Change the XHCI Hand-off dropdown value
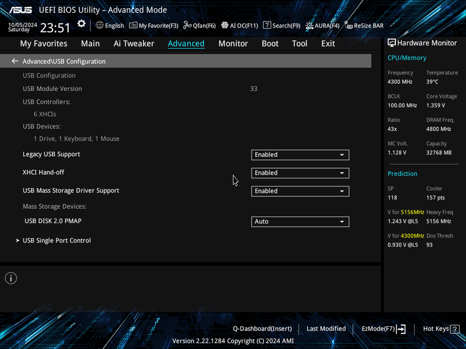466x349 pixels. 300,172
